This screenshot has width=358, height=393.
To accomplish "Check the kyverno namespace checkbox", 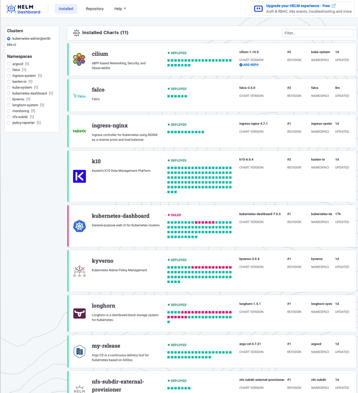I will pyautogui.click(x=9, y=99).
